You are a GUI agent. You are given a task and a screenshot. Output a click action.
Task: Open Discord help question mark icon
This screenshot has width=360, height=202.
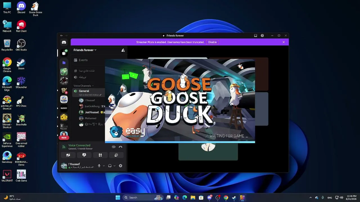262,36
